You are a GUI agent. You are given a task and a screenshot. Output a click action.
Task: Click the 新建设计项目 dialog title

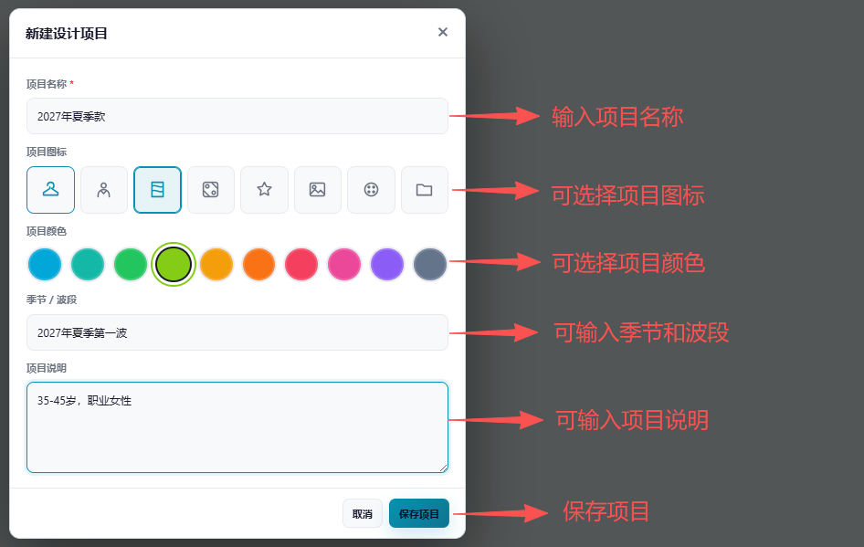tap(66, 34)
